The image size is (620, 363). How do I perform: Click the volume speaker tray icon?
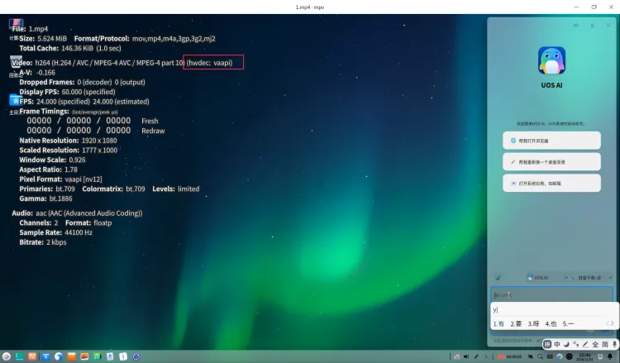click(x=466, y=356)
